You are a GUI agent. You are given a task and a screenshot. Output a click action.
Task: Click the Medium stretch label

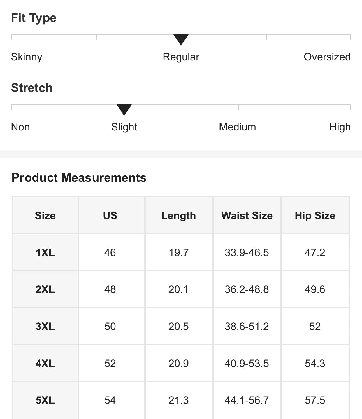coord(238,127)
